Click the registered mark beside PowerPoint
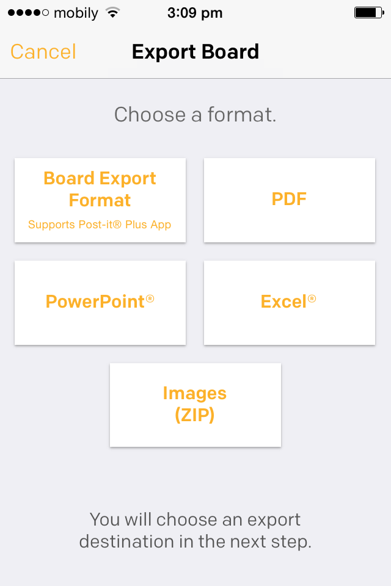Screen dimensions: 391x586 [150, 298]
